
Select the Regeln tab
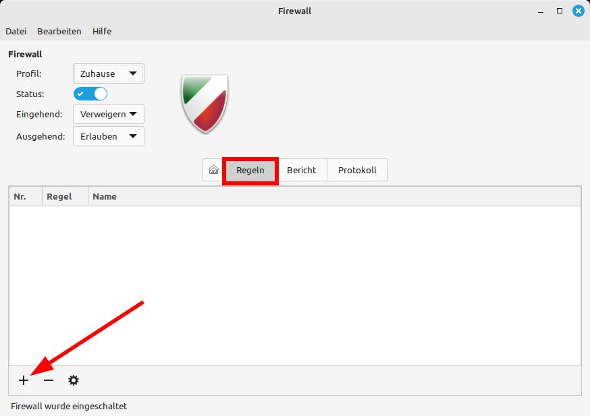pos(250,170)
